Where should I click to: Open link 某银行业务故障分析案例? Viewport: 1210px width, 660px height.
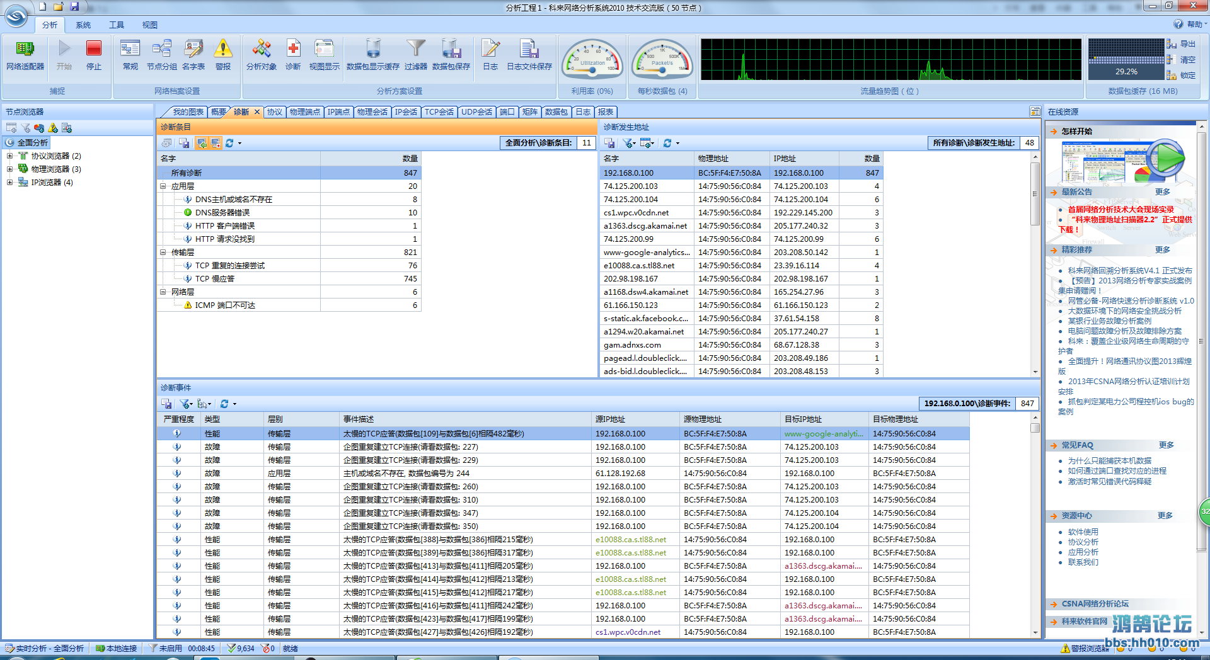tap(1109, 321)
